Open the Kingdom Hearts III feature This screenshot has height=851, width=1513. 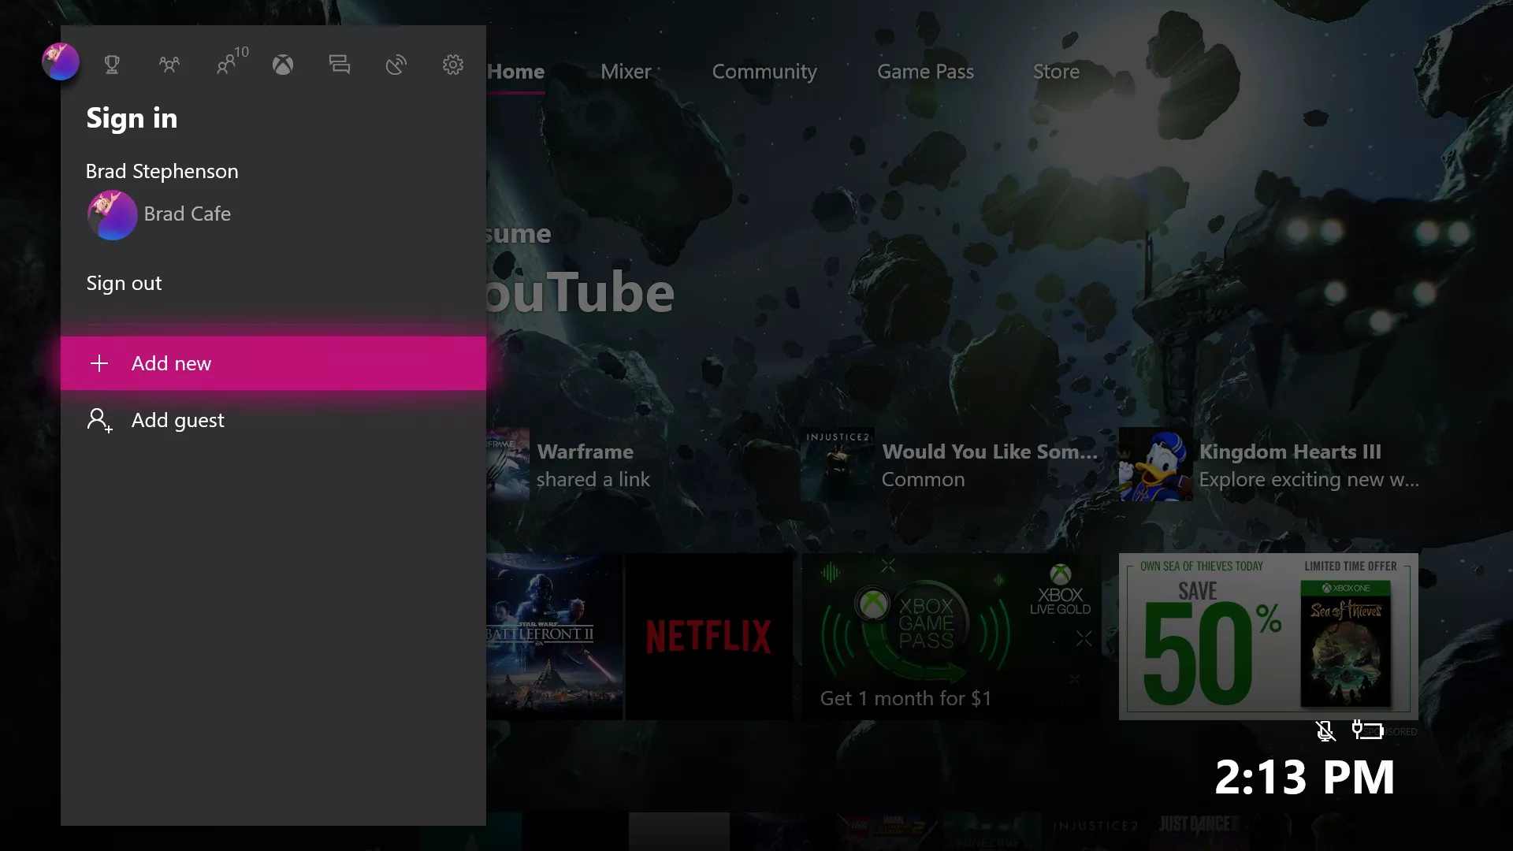(x=1269, y=465)
